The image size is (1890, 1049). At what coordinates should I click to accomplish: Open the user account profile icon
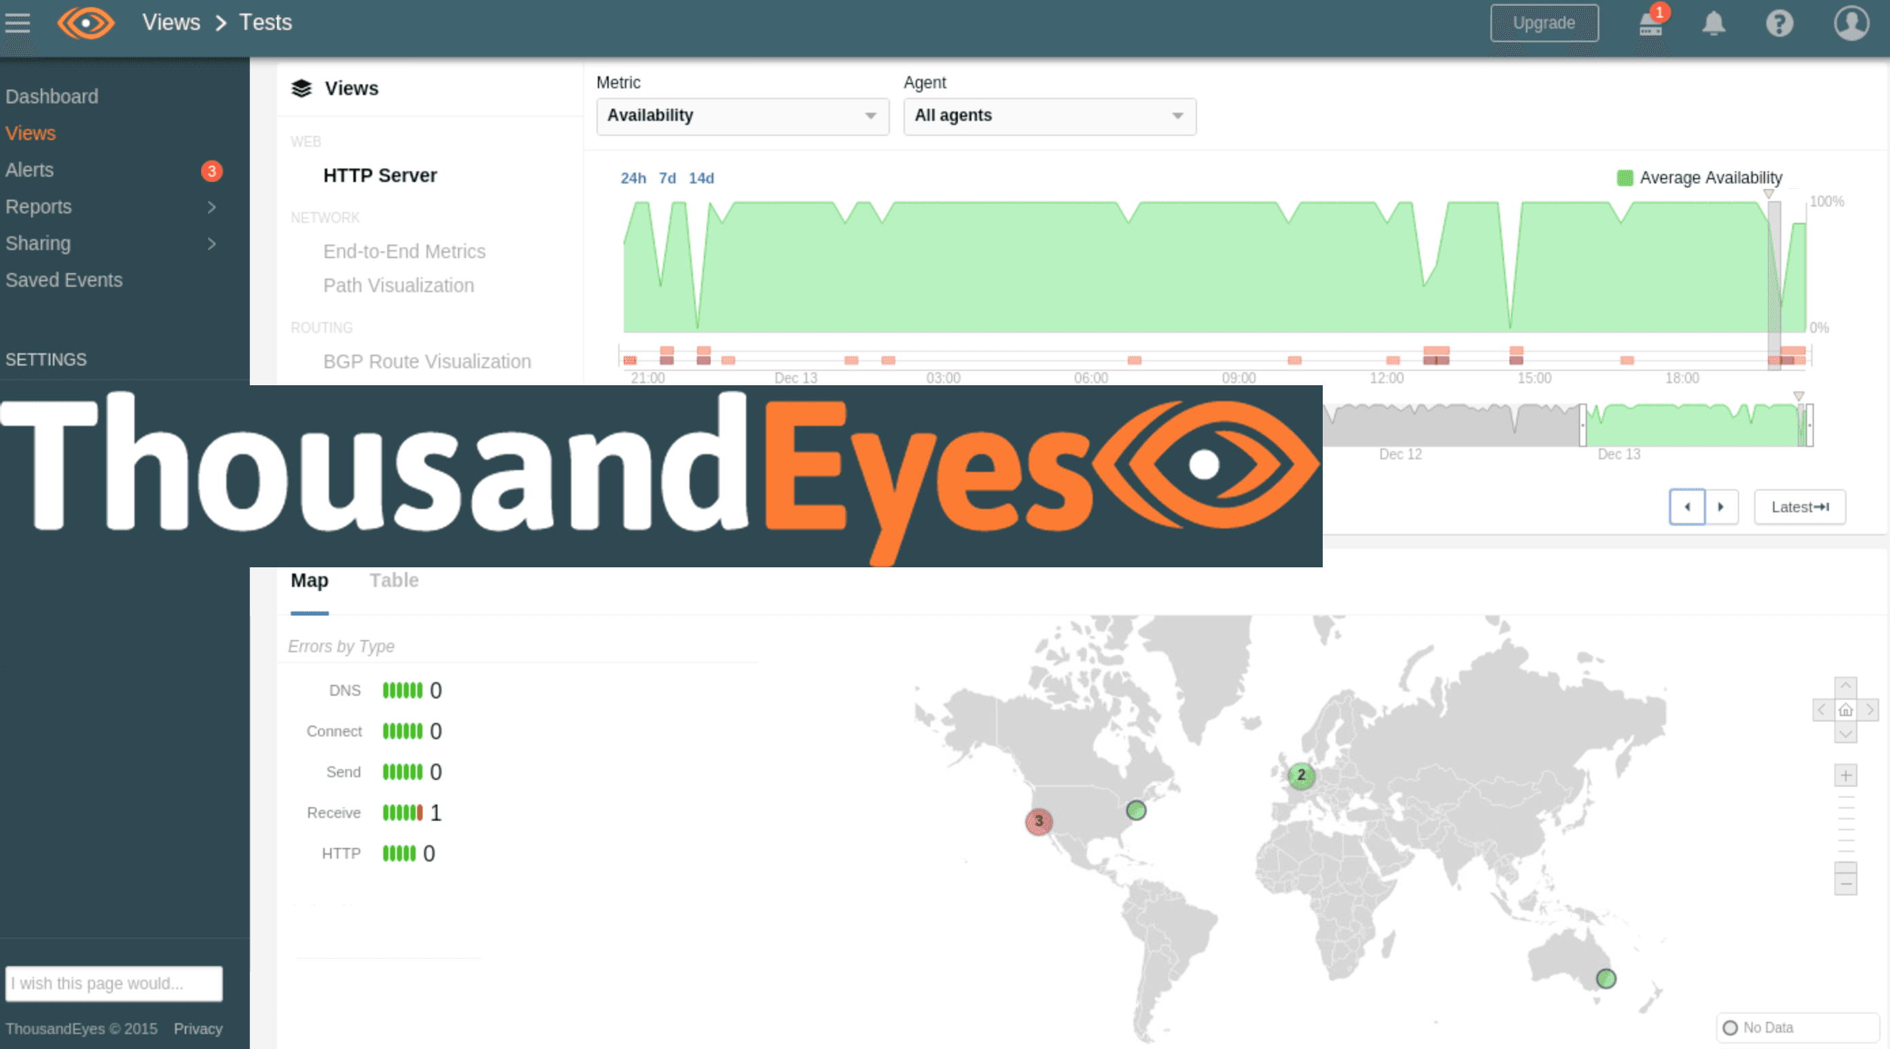[1851, 22]
